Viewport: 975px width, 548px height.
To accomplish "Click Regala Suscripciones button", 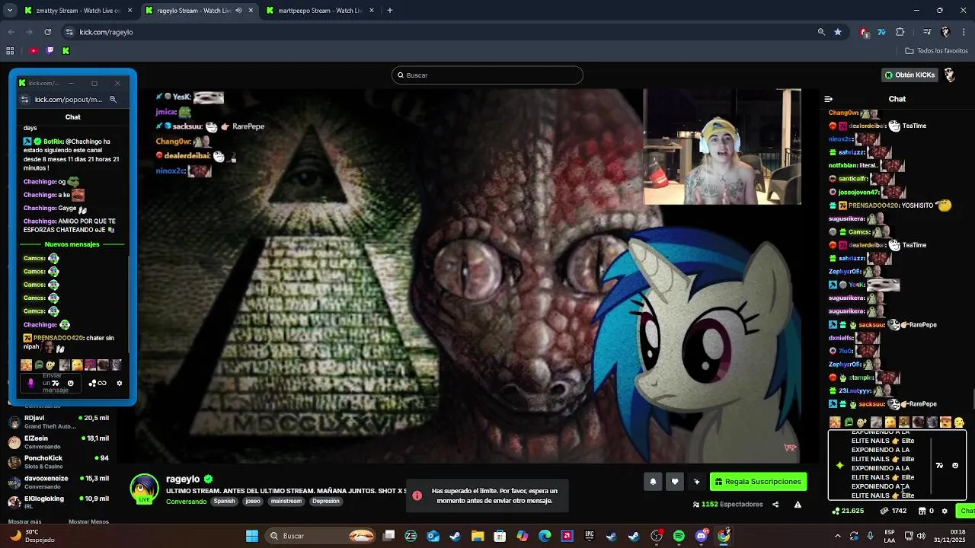I will tap(758, 481).
